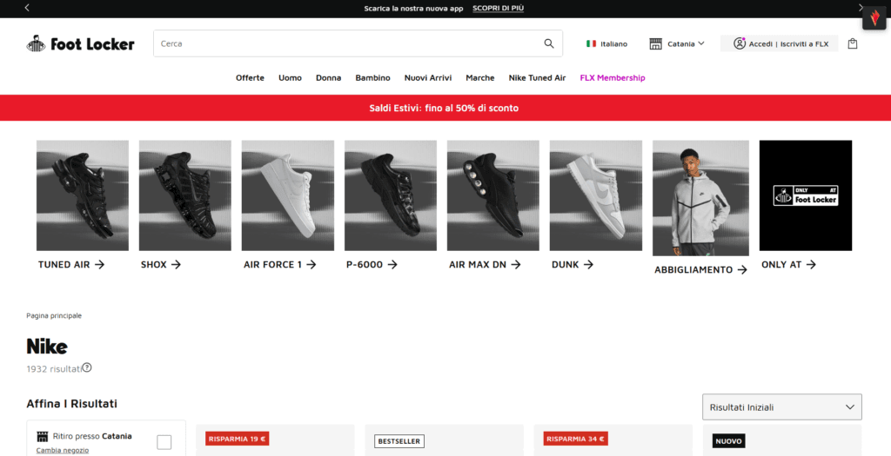The width and height of the screenshot is (891, 456).
Task: Click the Affina I Risultati heading
Action: 71,404
